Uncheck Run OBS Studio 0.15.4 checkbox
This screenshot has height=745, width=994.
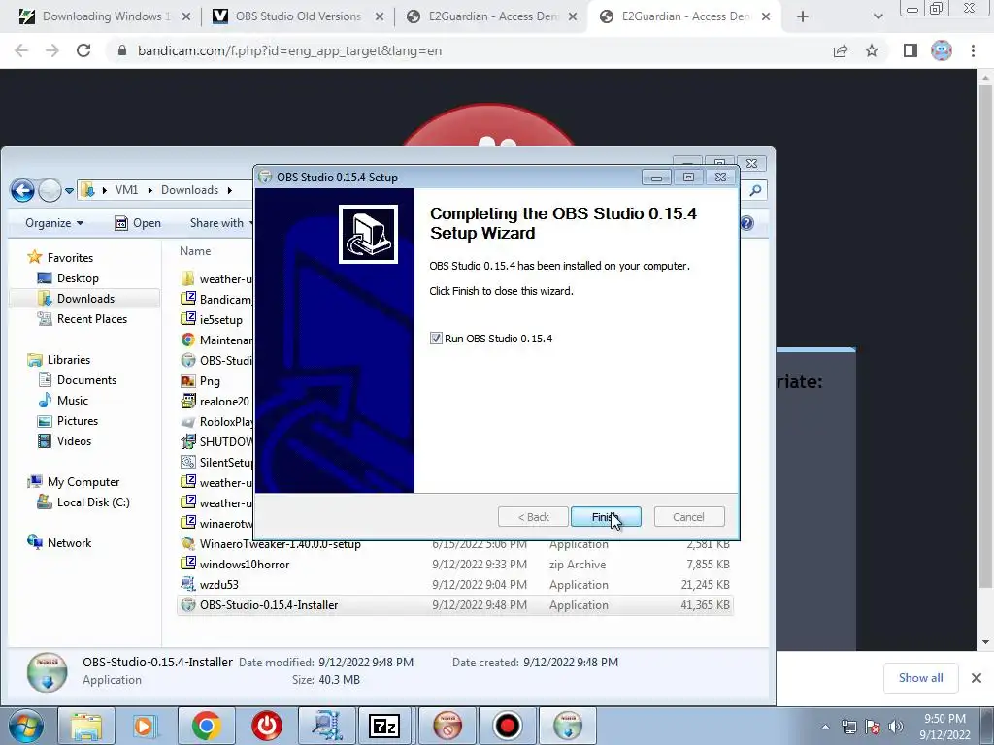(436, 339)
